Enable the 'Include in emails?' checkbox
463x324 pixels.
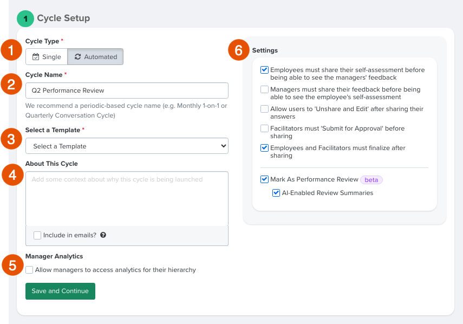37,235
